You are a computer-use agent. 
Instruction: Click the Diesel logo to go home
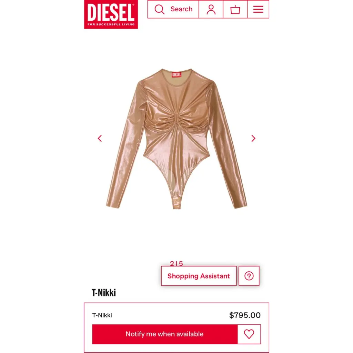tap(111, 14)
